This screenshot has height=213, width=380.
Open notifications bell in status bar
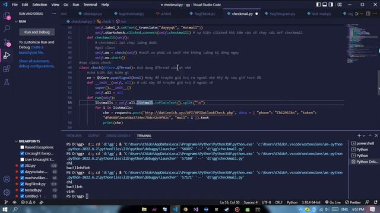click(x=376, y=202)
